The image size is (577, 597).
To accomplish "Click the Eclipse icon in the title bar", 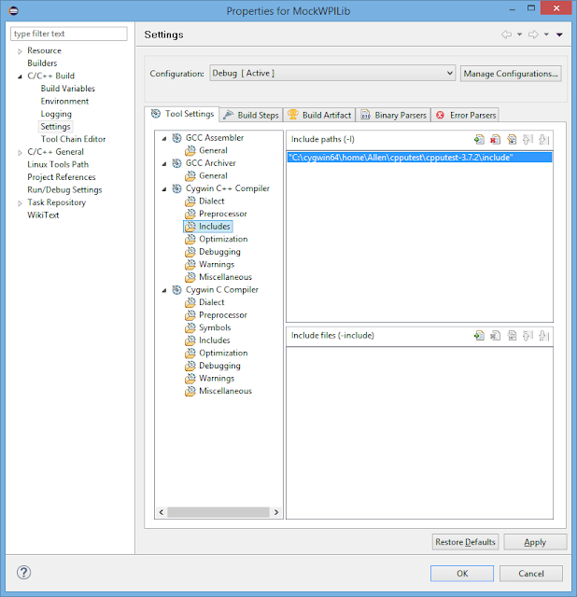I will coord(13,10).
